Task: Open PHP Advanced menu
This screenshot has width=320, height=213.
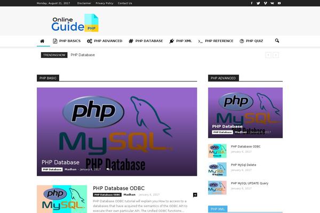Action: point(105,41)
